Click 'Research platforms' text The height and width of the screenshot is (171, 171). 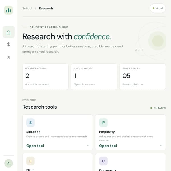click(133, 84)
